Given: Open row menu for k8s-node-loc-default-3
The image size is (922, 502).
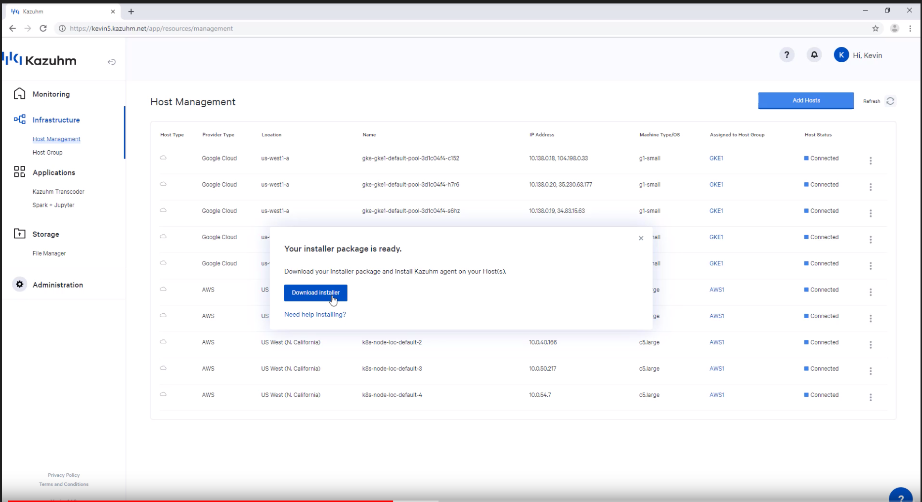Looking at the screenshot, I should coord(871,371).
